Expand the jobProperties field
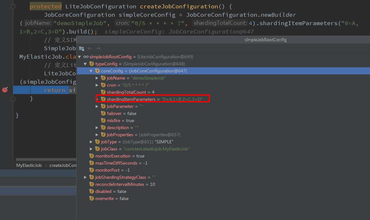 [97, 135]
